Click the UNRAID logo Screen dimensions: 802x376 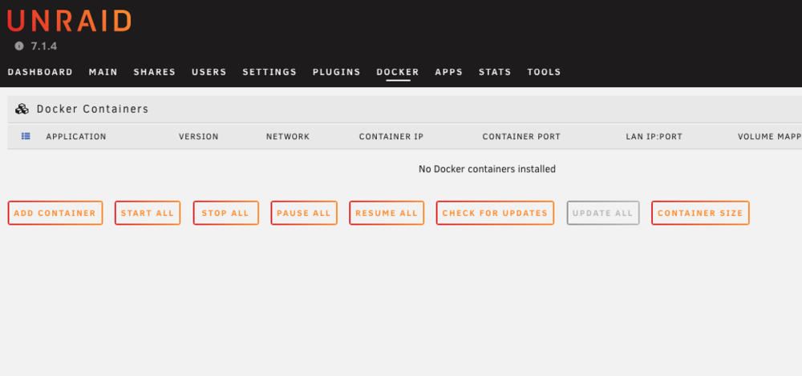(69, 22)
